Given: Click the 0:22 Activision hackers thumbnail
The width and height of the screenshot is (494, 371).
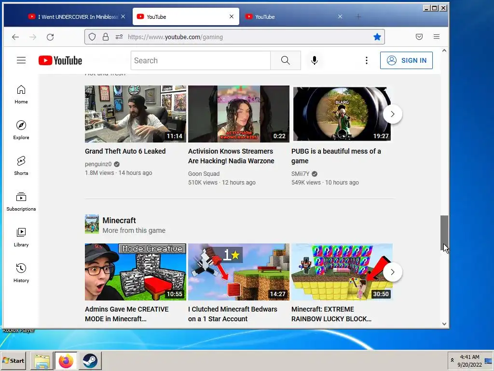Looking at the screenshot, I should pyautogui.click(x=238, y=114).
